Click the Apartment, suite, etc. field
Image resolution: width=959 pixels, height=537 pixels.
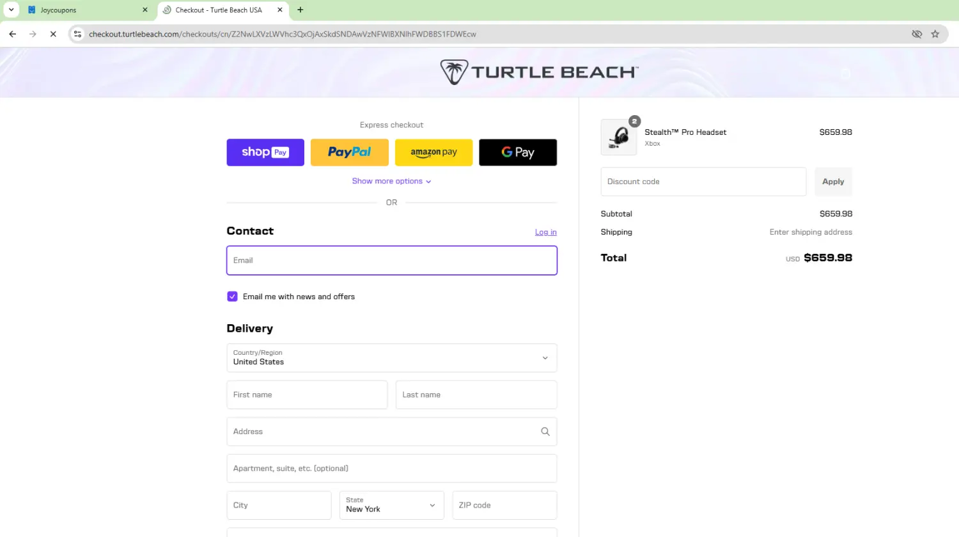click(392, 469)
